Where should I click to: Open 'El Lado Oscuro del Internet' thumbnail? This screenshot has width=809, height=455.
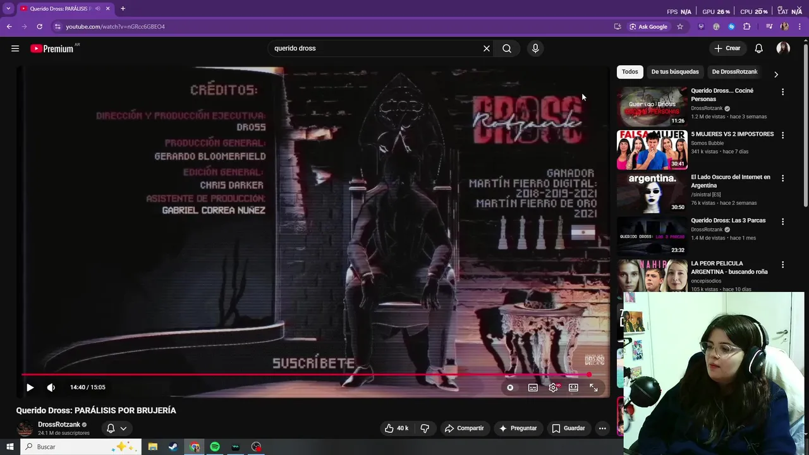pos(652,193)
